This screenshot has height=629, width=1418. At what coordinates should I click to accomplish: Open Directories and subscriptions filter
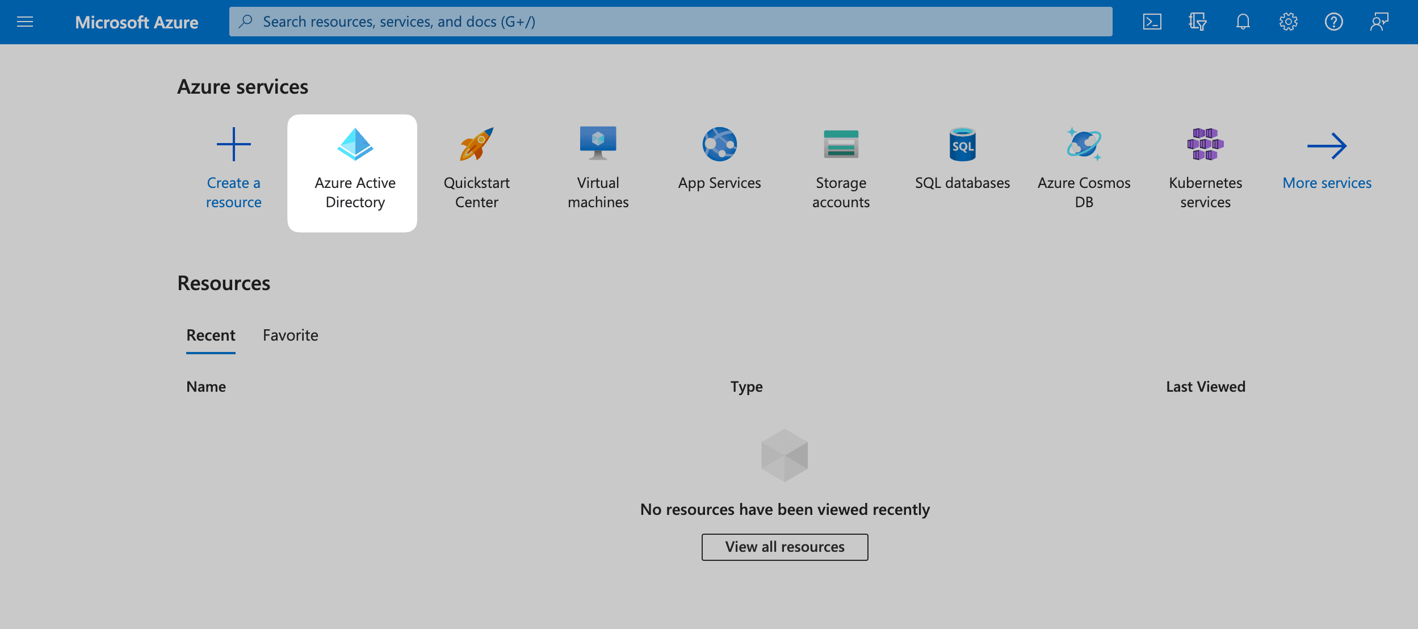click(1197, 22)
